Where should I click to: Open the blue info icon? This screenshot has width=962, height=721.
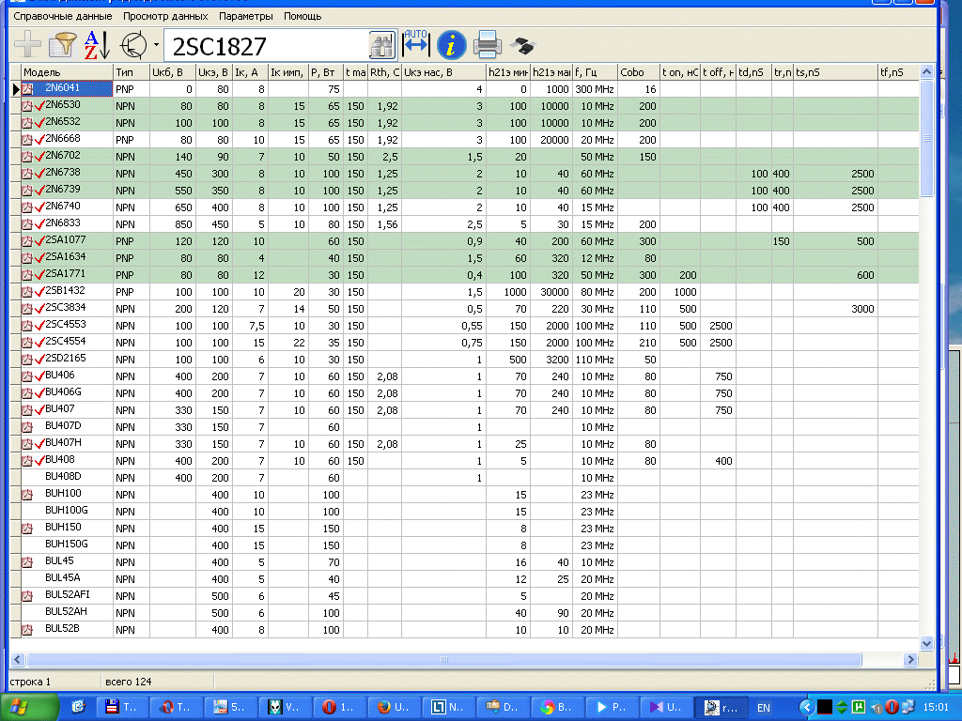452,45
